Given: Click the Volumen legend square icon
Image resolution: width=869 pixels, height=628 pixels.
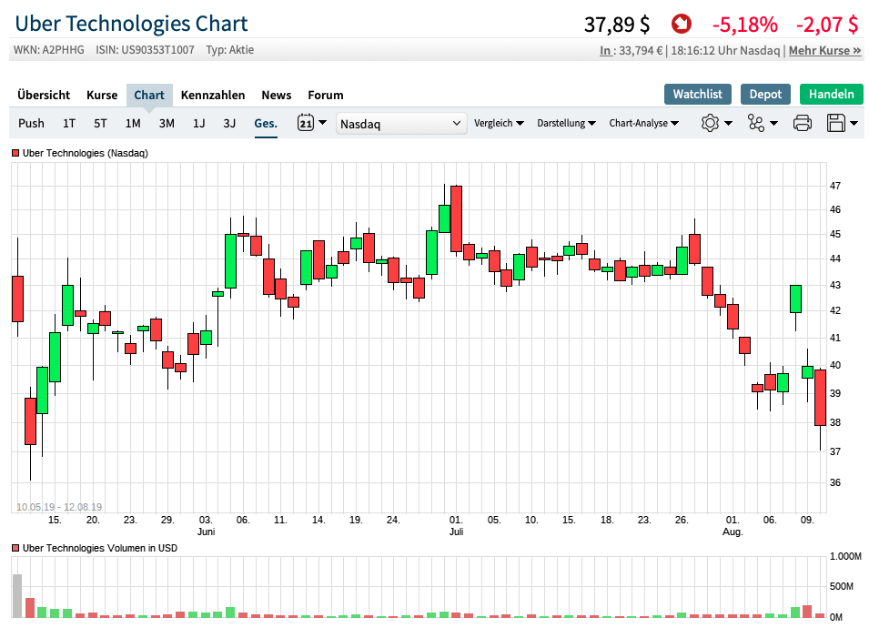Looking at the screenshot, I should coord(15,549).
